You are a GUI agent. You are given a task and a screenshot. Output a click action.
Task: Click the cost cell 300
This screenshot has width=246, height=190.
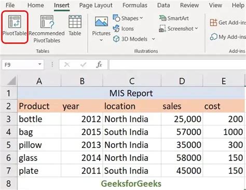[224, 145]
